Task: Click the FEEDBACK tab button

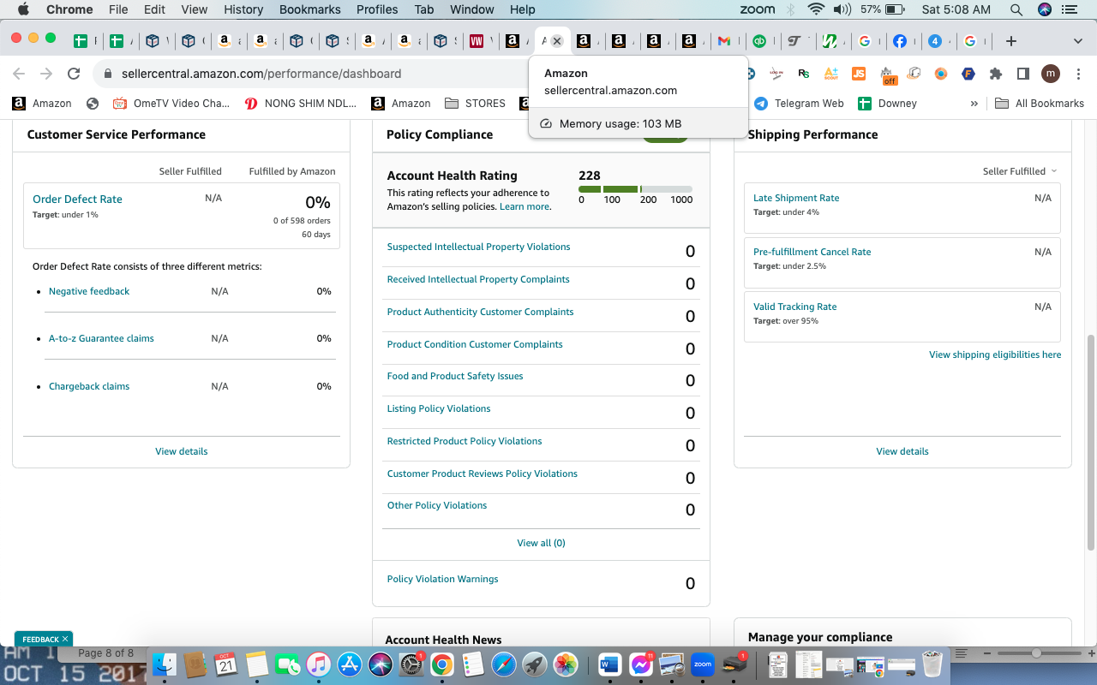Action: click(x=44, y=639)
